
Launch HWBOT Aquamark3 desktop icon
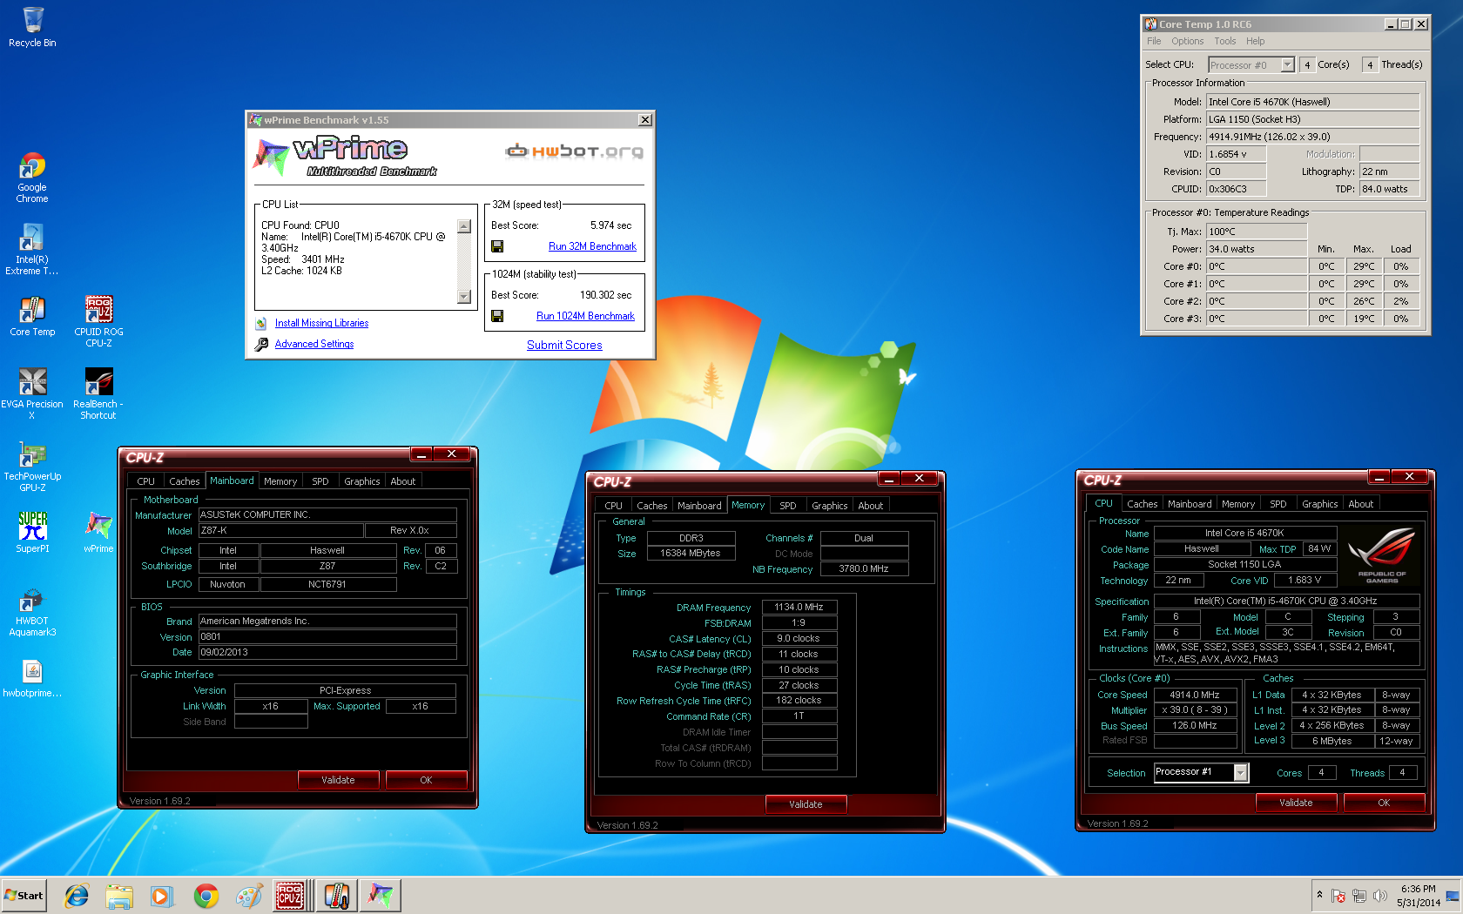coord(32,611)
